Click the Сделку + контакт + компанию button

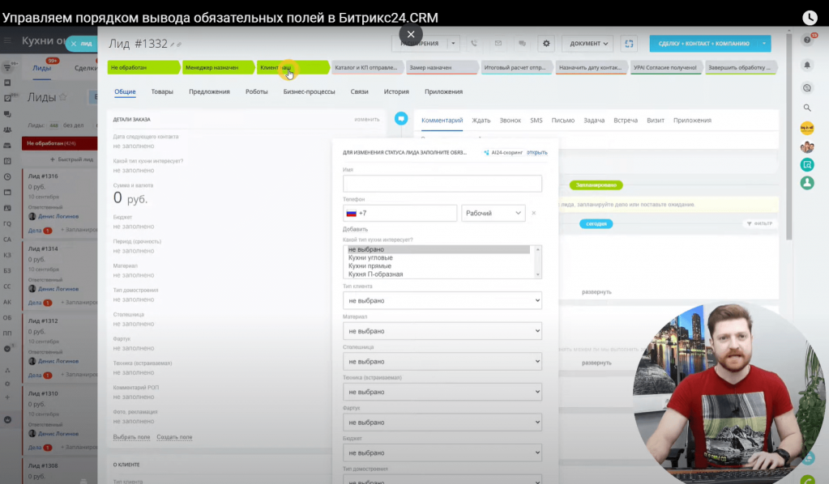pos(703,43)
